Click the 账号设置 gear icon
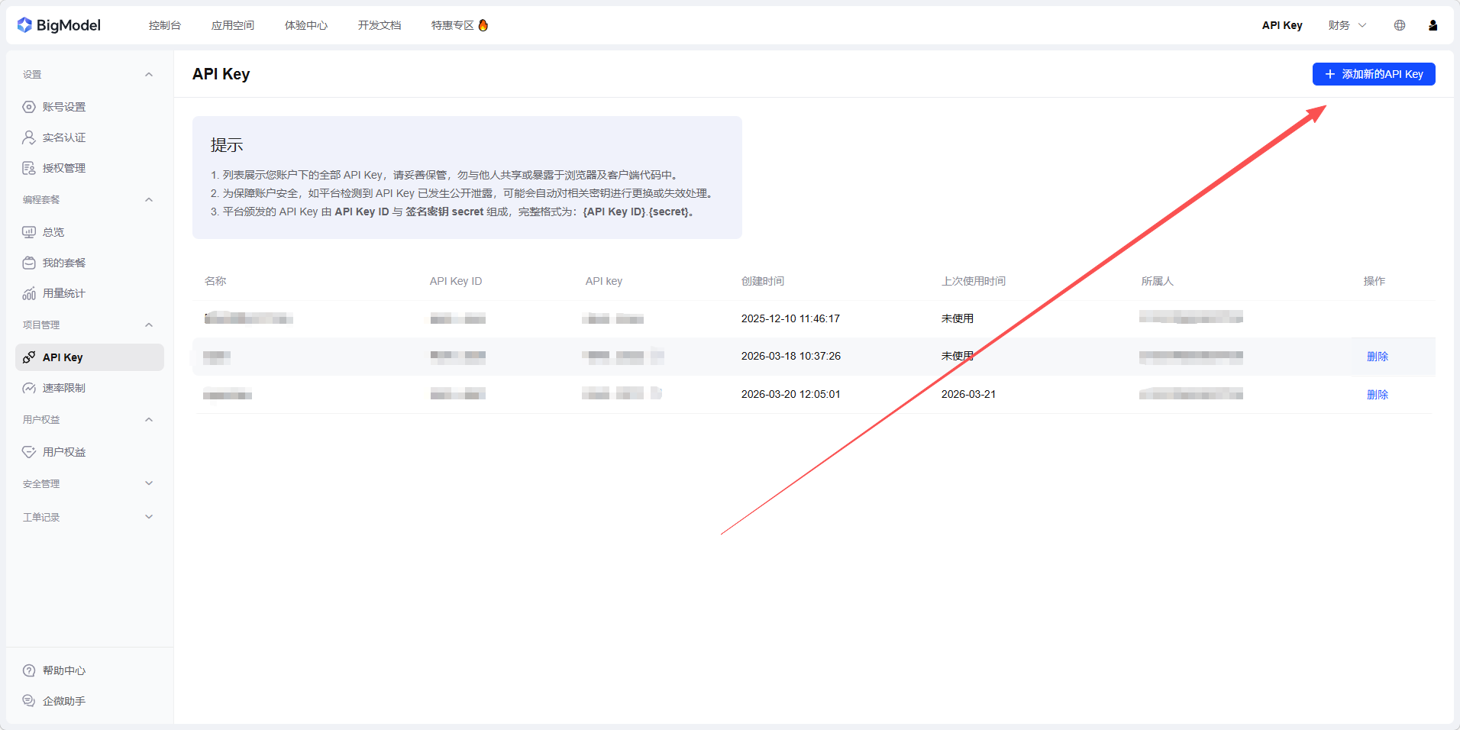Image resolution: width=1460 pixels, height=730 pixels. point(29,107)
